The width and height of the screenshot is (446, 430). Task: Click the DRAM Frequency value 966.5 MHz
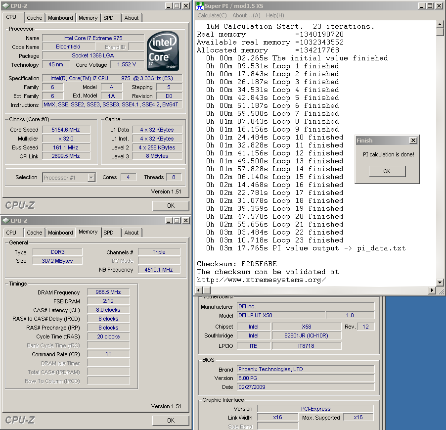(108, 292)
